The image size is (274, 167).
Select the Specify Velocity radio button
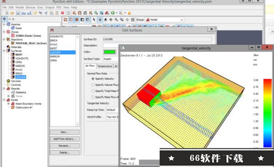pyautogui.click(x=93, y=79)
